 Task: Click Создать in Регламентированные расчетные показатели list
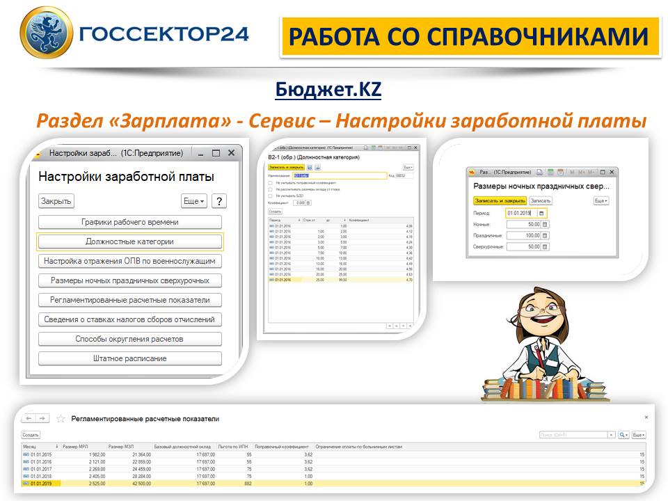[x=31, y=435]
